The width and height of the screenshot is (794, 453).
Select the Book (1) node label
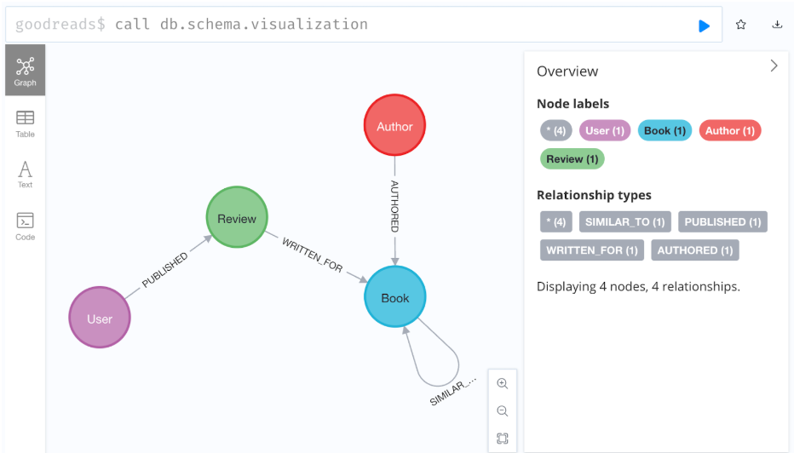click(x=665, y=130)
